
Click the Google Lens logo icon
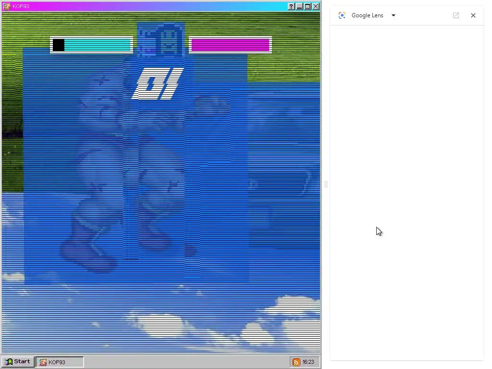pos(342,15)
